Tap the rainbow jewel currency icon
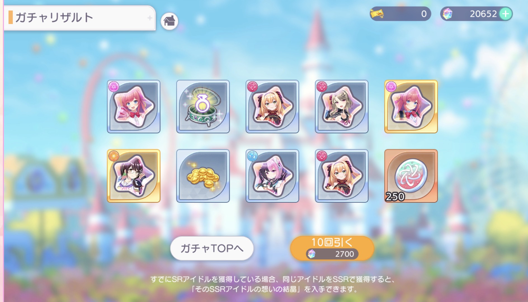 point(447,14)
